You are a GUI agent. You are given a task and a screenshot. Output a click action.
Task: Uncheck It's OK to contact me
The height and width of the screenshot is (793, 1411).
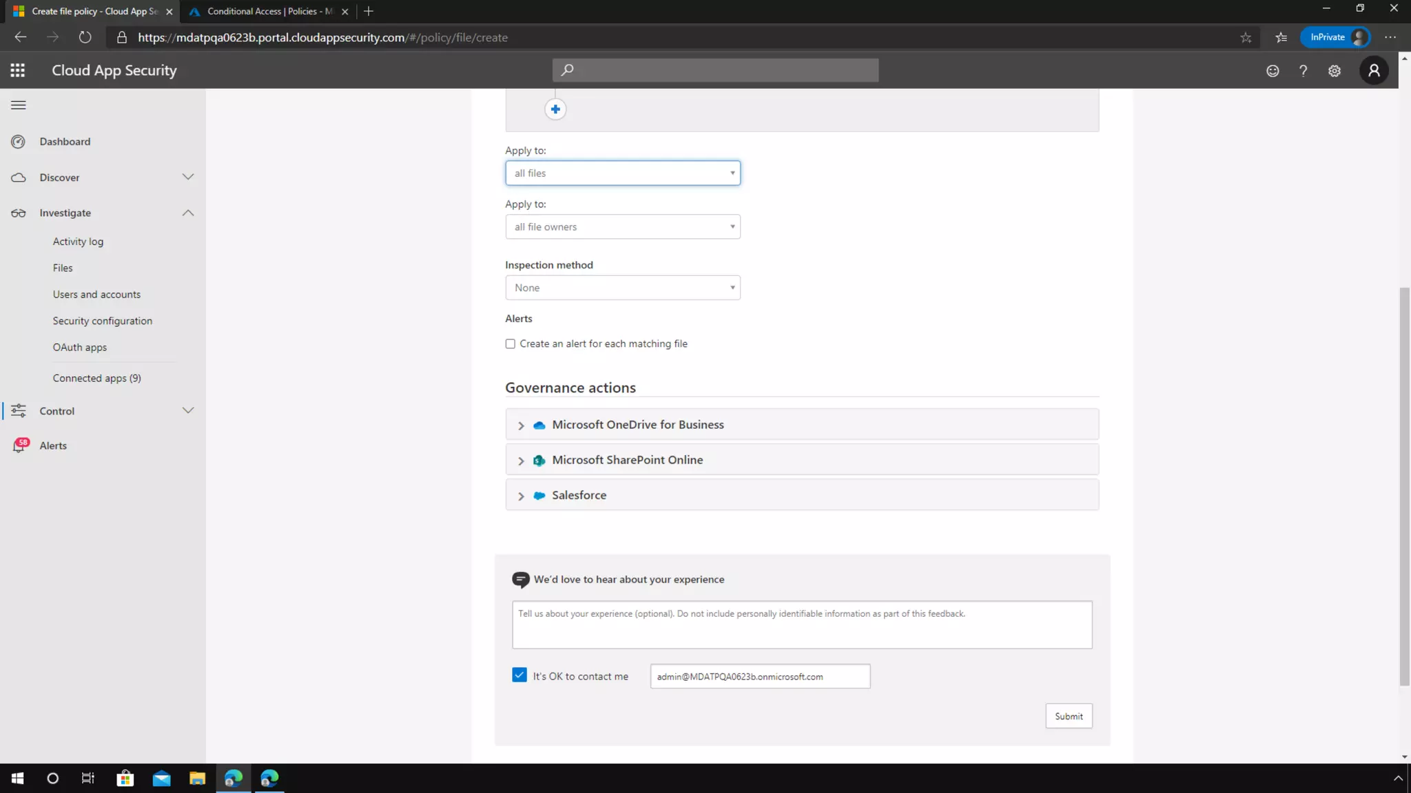pos(519,675)
